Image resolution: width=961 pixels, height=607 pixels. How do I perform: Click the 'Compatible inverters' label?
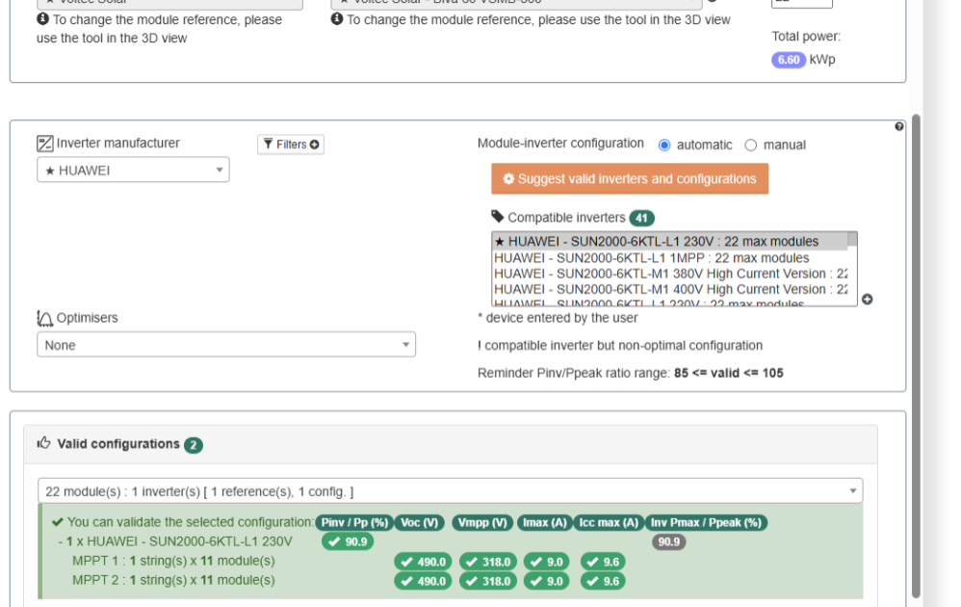point(566,218)
